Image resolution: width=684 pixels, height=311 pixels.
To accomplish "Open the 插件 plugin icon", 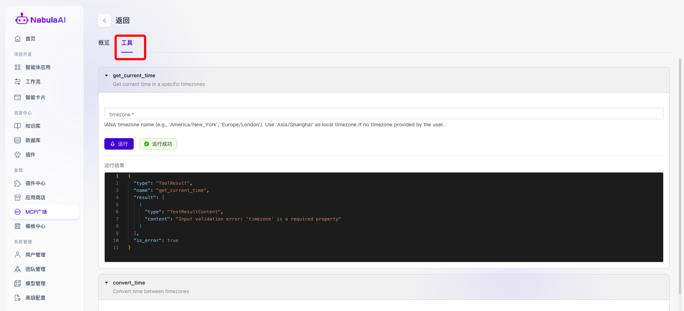I will [x=18, y=155].
